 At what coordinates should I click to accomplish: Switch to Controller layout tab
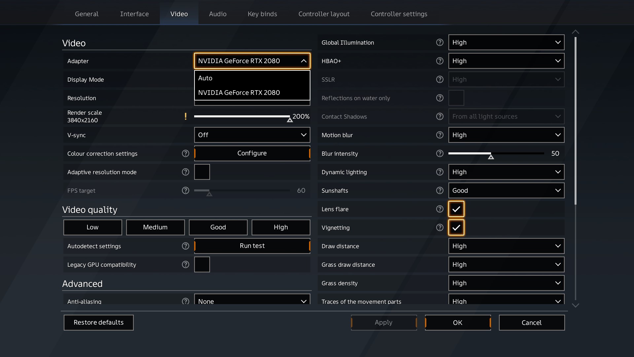click(x=324, y=14)
